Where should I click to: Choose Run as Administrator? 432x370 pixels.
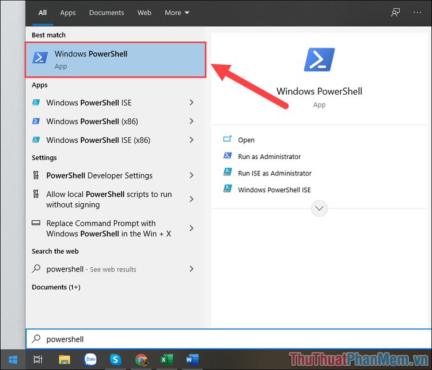[x=270, y=156]
